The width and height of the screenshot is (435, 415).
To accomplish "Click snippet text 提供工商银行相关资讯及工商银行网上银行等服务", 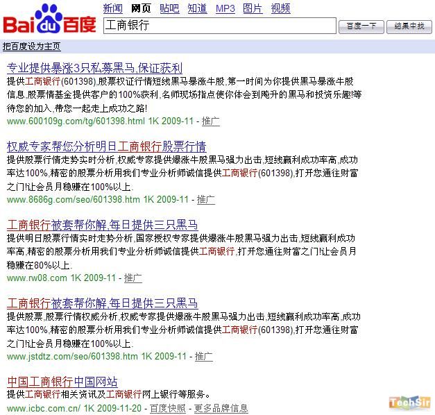I will [x=108, y=394].
